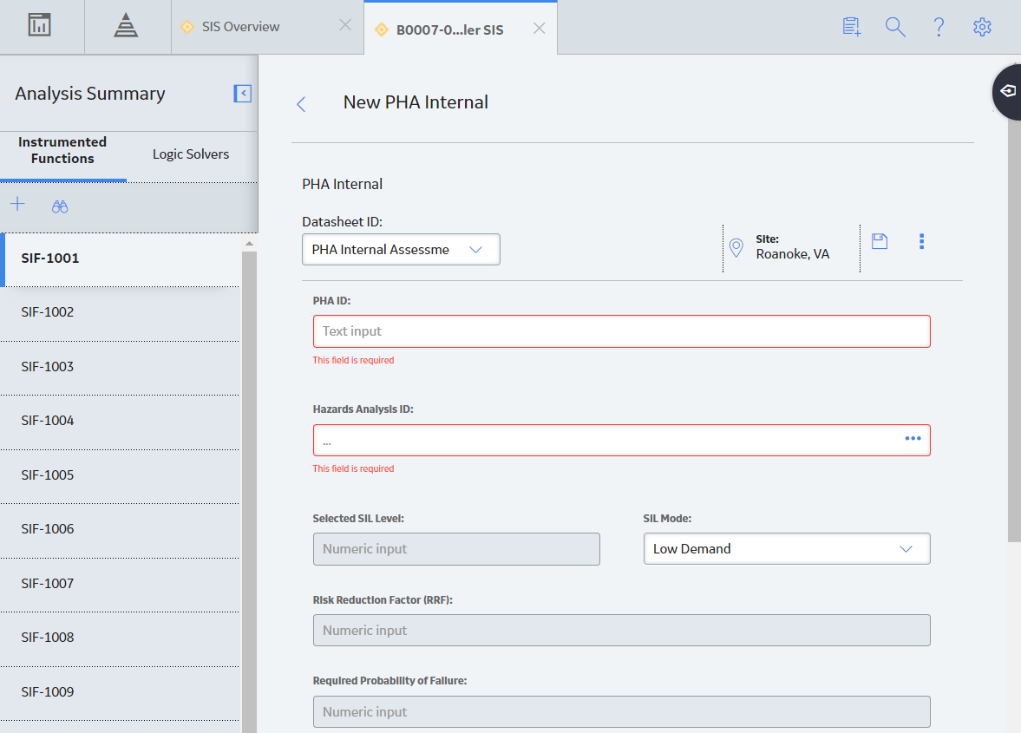Select SIF-1002 in the list
This screenshot has width=1021, height=733.
click(121, 312)
